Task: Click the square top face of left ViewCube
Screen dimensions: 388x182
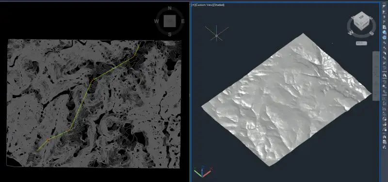Action: (170, 21)
